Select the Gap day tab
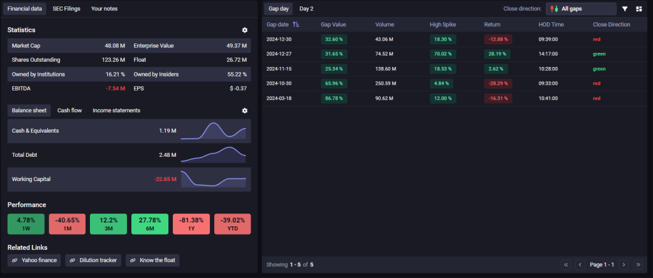The width and height of the screenshot is (653, 278). pyautogui.click(x=278, y=9)
